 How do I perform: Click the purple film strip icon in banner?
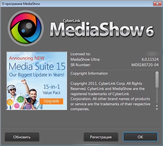click(28, 107)
